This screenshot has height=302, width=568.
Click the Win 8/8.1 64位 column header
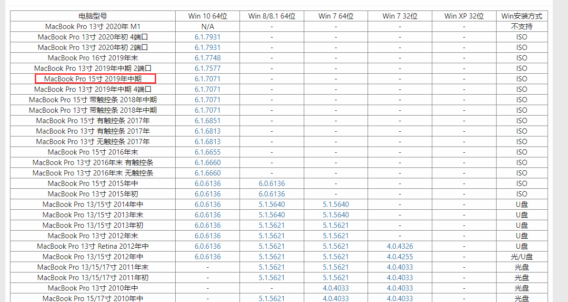click(272, 16)
